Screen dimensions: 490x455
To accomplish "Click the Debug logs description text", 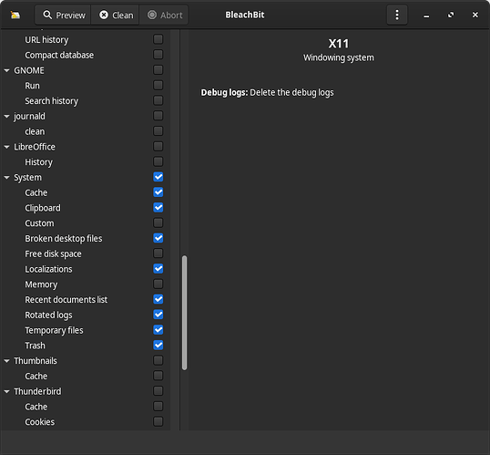I will 267,93.
